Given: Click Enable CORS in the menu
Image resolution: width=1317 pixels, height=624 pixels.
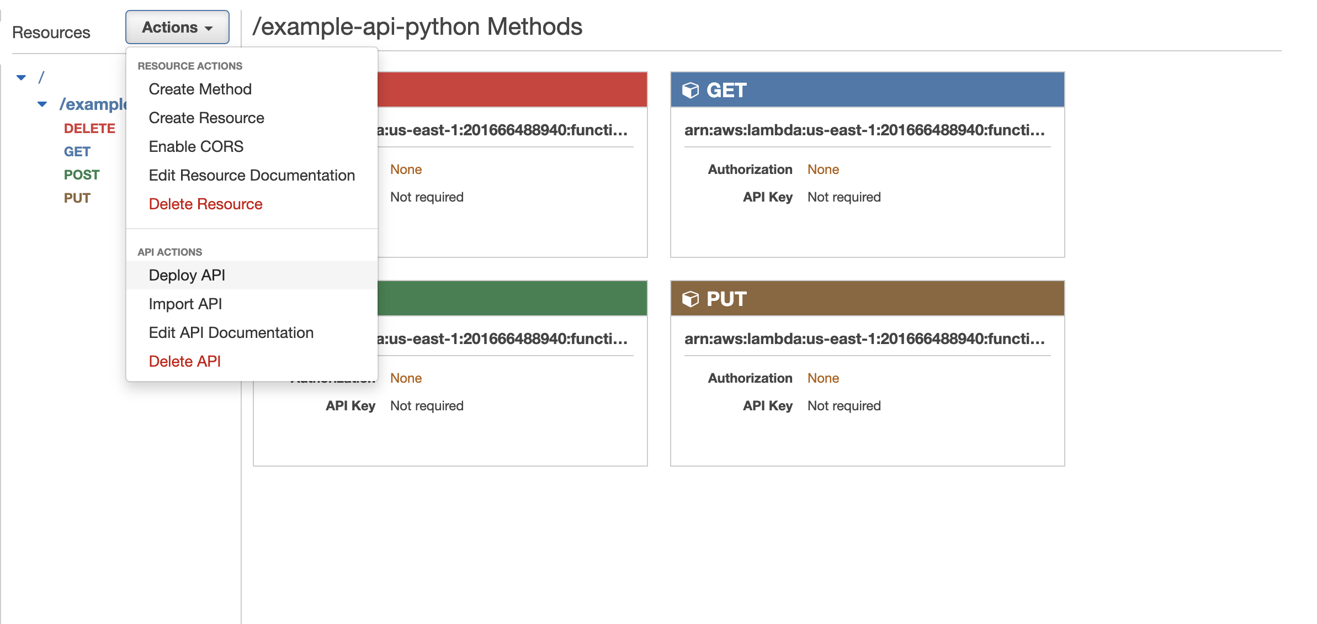Looking at the screenshot, I should [x=195, y=146].
